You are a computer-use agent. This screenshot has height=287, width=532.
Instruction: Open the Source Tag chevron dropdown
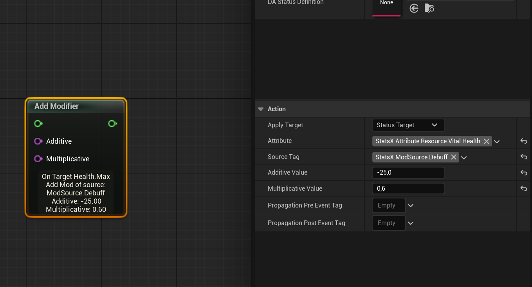click(464, 157)
